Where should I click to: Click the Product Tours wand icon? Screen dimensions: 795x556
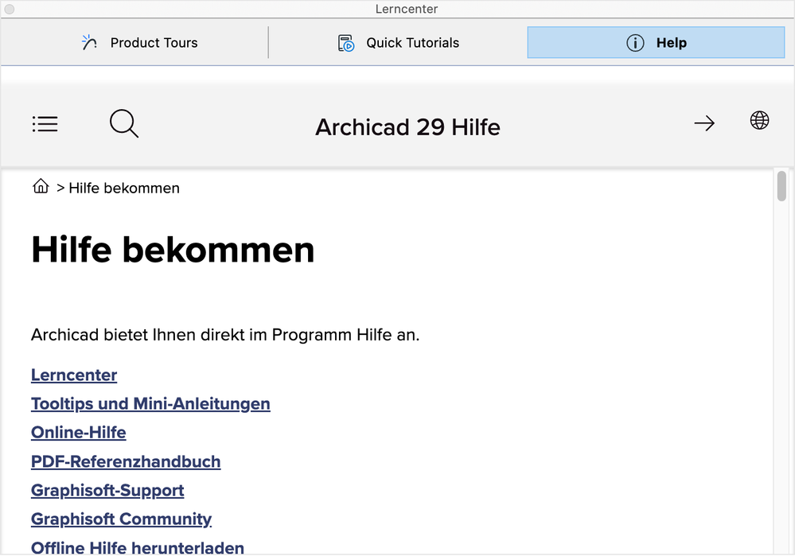pos(90,43)
